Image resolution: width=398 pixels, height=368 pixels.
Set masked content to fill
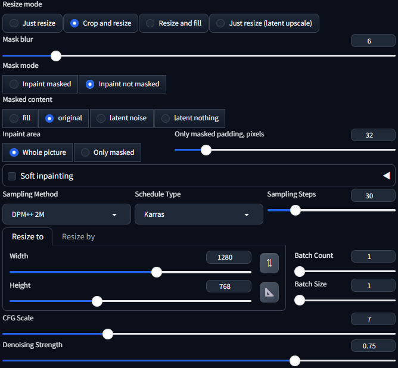click(20, 118)
